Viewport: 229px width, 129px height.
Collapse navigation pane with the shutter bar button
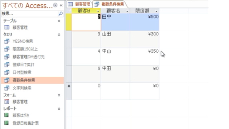coord(61,6)
